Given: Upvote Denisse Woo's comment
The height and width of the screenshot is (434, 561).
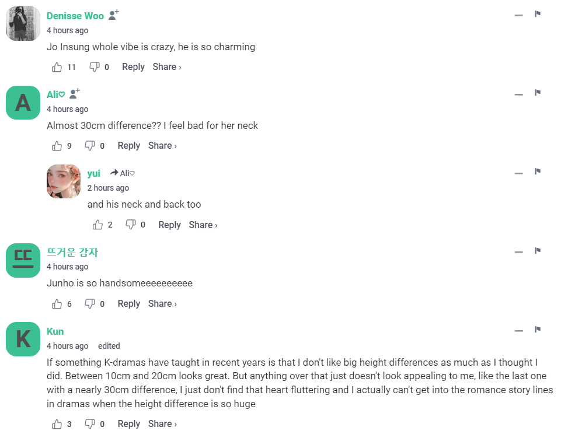Looking at the screenshot, I should [x=57, y=67].
